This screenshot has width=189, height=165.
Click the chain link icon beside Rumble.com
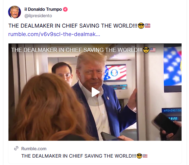tap(16, 148)
